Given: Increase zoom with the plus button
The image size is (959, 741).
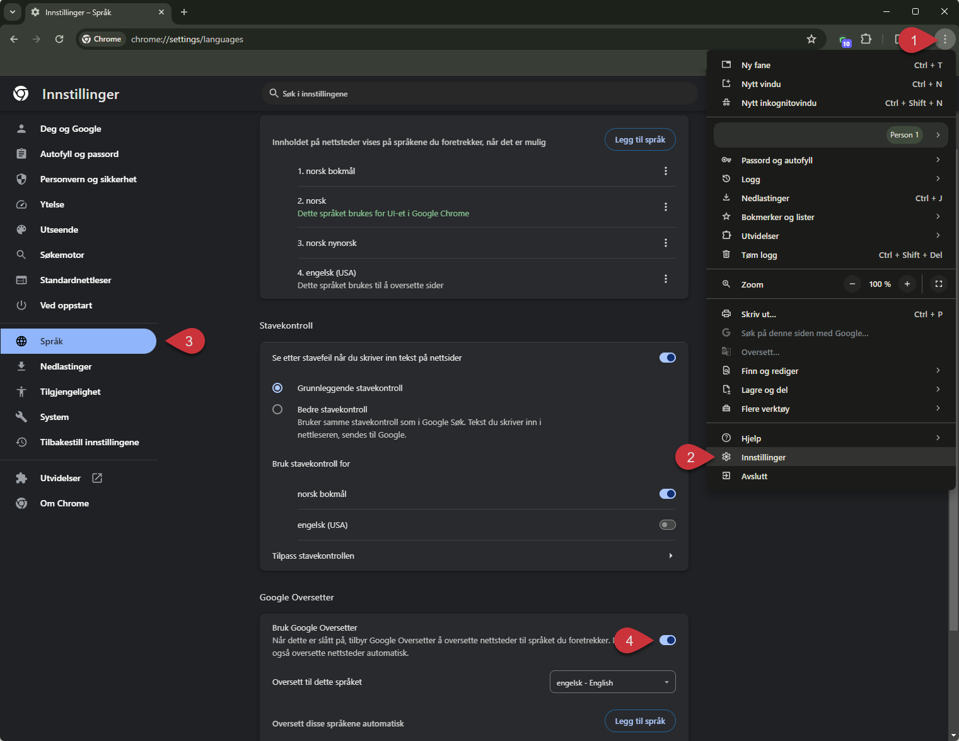Looking at the screenshot, I should 907,284.
